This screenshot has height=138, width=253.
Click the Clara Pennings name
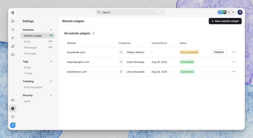[135, 62]
